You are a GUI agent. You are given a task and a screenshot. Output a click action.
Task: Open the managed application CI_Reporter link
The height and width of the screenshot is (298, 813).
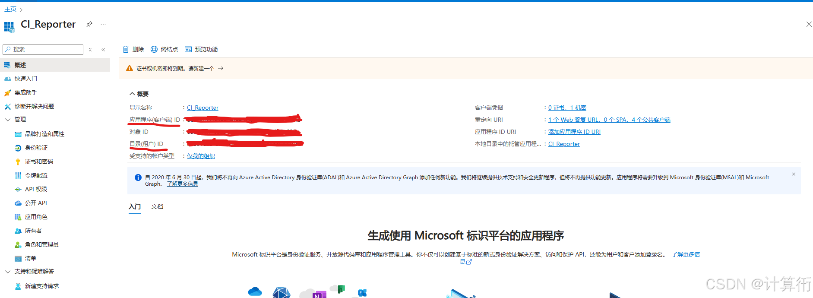point(564,144)
